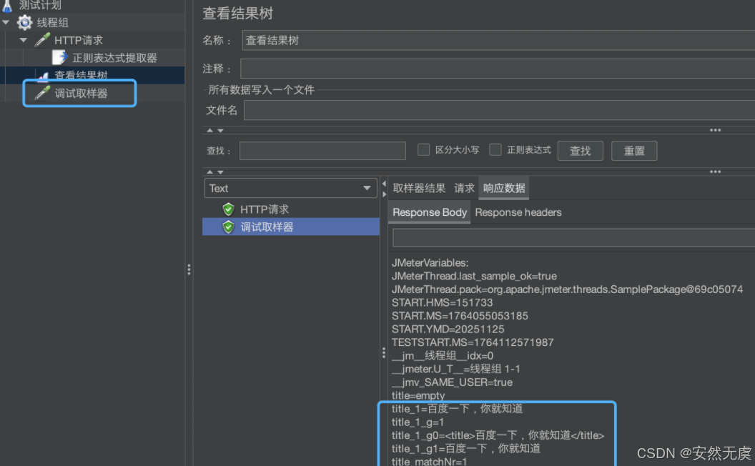Open the Text renderer dropdown
The image size is (755, 466).
pos(290,188)
